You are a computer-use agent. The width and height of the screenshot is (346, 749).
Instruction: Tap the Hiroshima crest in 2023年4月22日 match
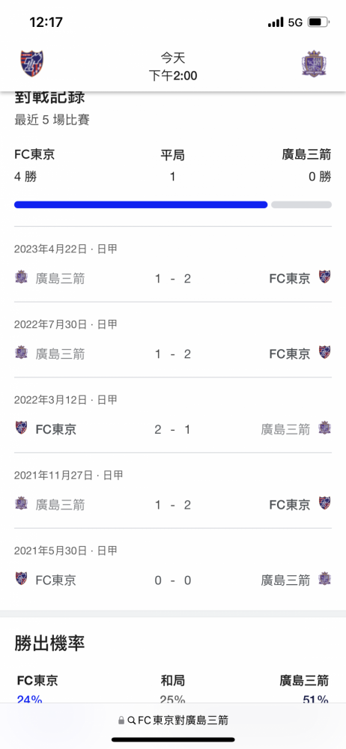click(21, 278)
